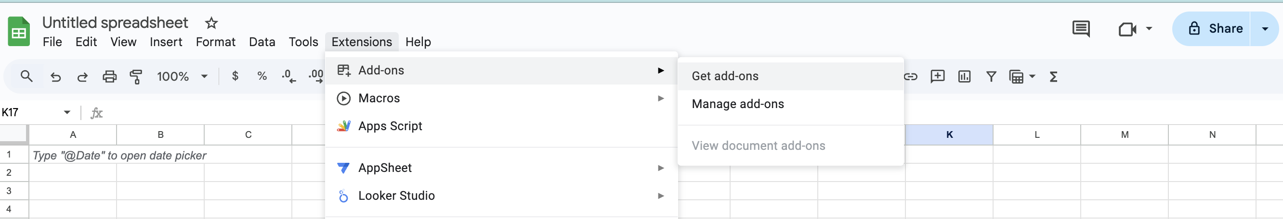The width and height of the screenshot is (1283, 219).
Task: Click the Share button
Action: 1215,29
